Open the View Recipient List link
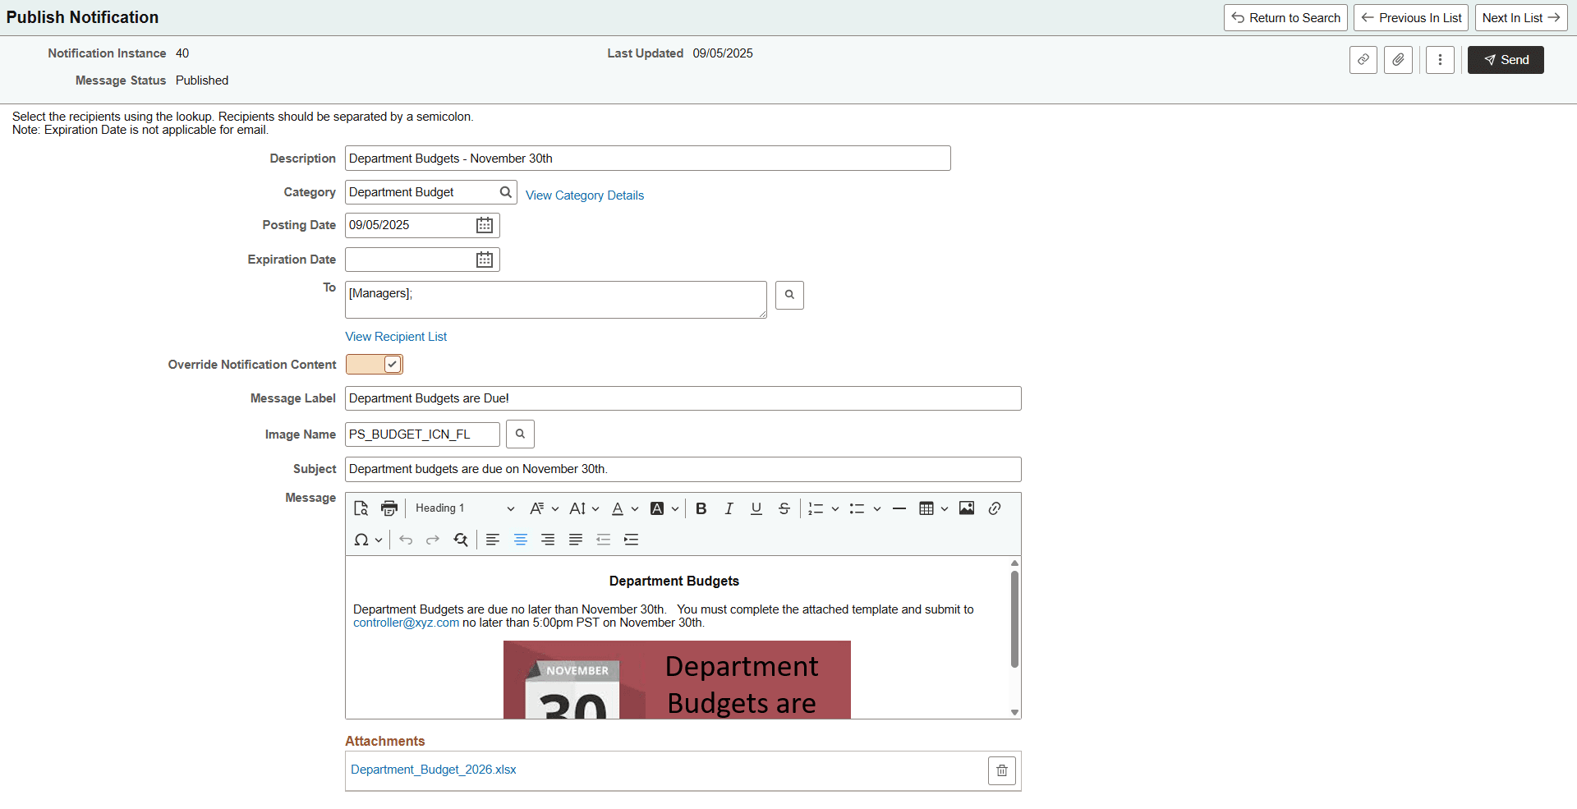Screen dimensions: 1577x809 396,336
